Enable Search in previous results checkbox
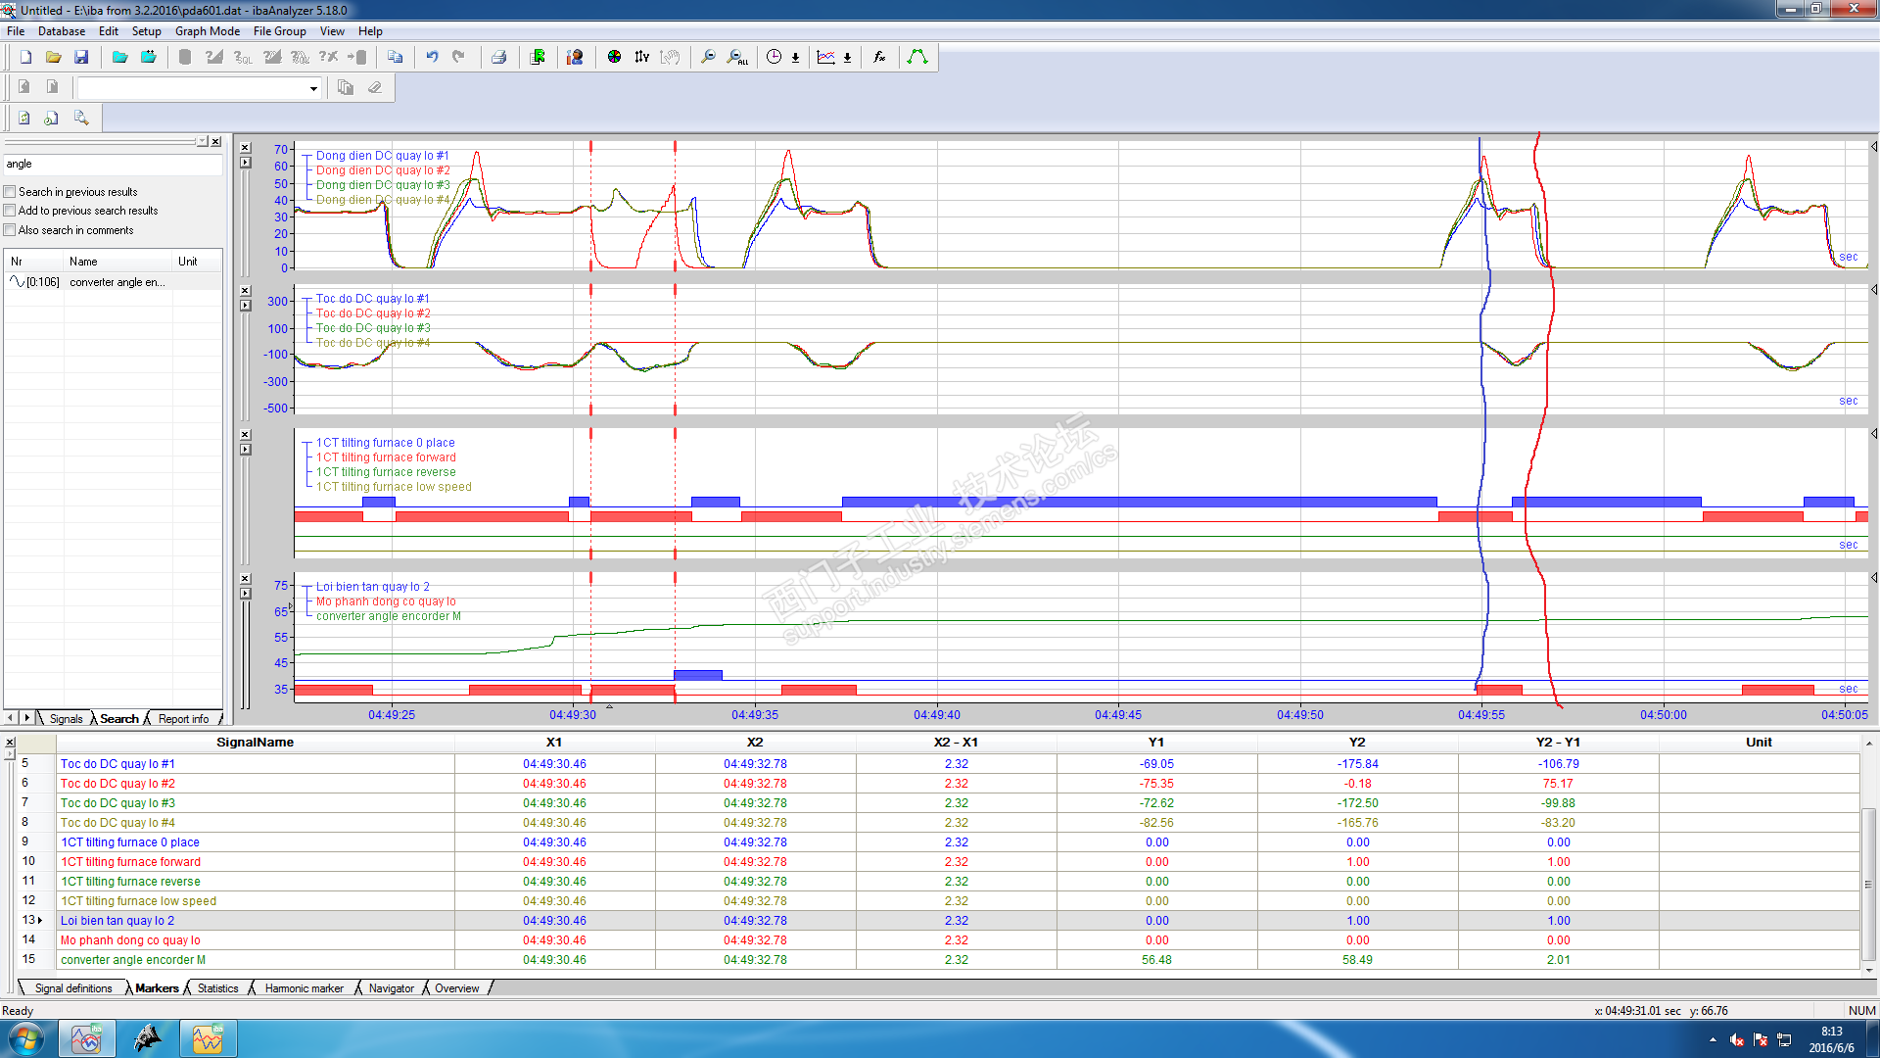 coord(10,192)
